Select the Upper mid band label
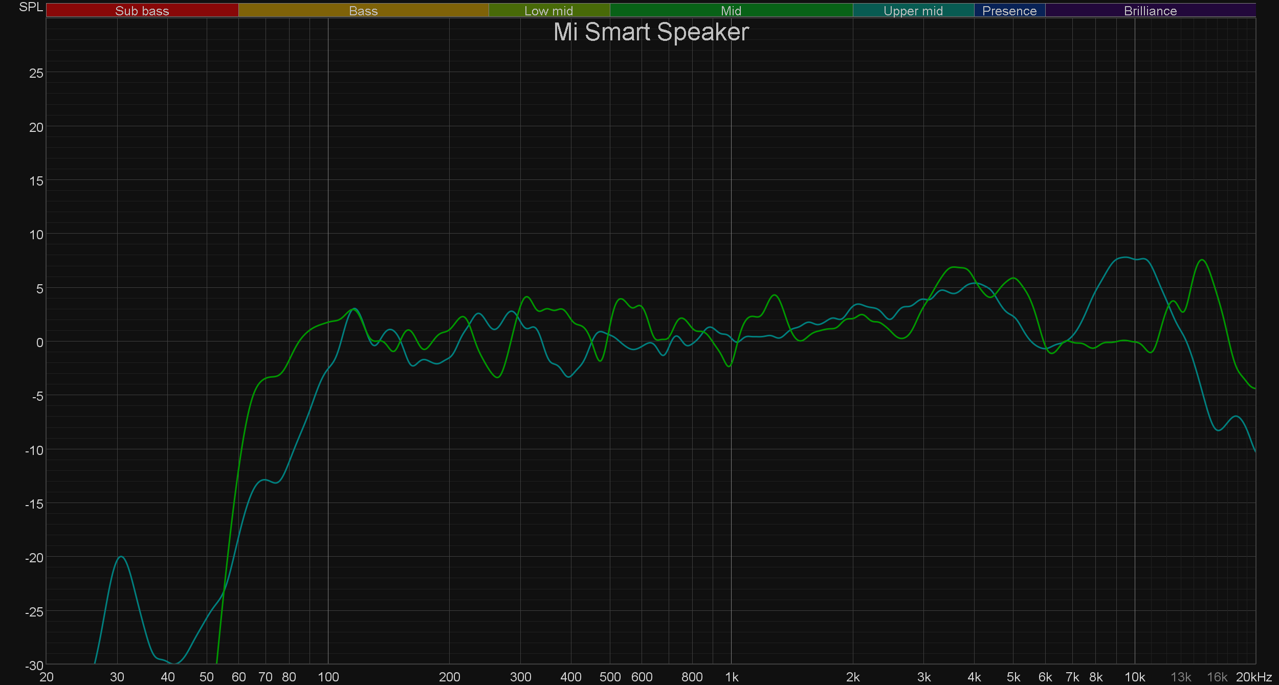 point(913,11)
